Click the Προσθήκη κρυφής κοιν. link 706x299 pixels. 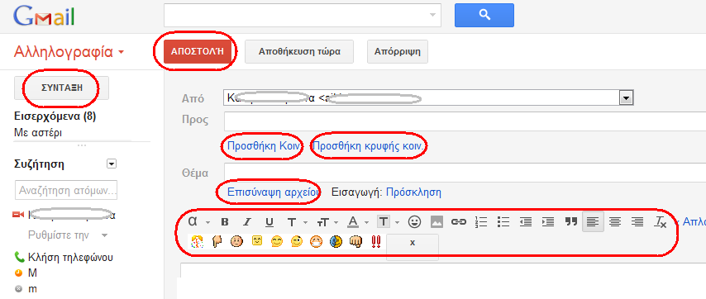[x=369, y=145]
